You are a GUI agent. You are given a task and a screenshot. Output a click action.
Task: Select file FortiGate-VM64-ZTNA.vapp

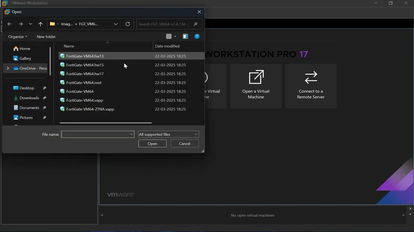(x=131, y=109)
